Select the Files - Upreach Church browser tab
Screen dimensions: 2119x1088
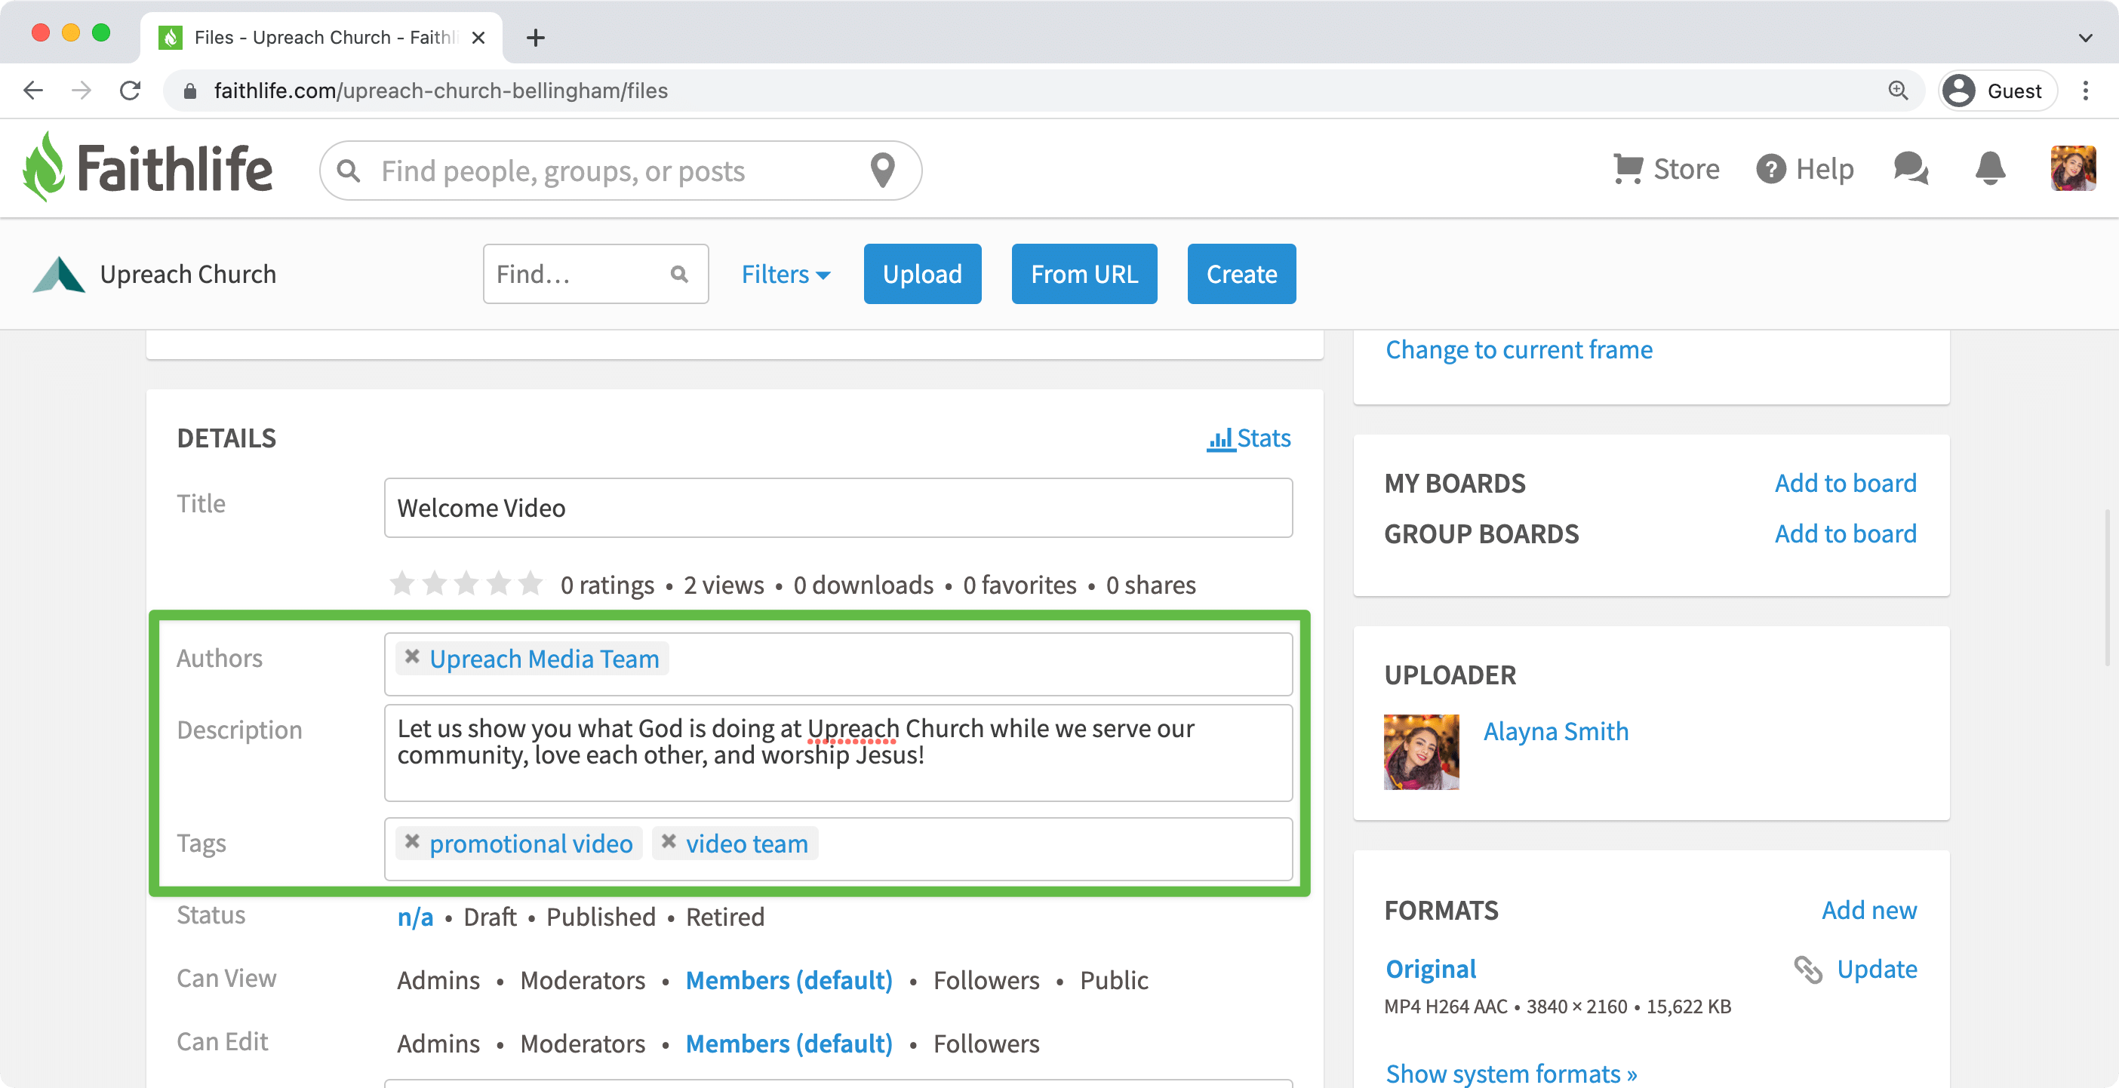click(x=321, y=38)
